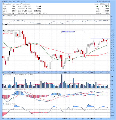Viewport: 116px width, 120px height.
Task: Click the MACD(8,17,9) legend line marker
Action: point(3,89)
